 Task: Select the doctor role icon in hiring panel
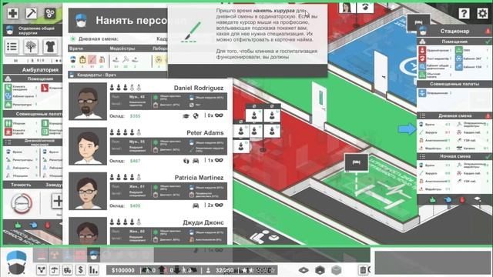click(73, 59)
